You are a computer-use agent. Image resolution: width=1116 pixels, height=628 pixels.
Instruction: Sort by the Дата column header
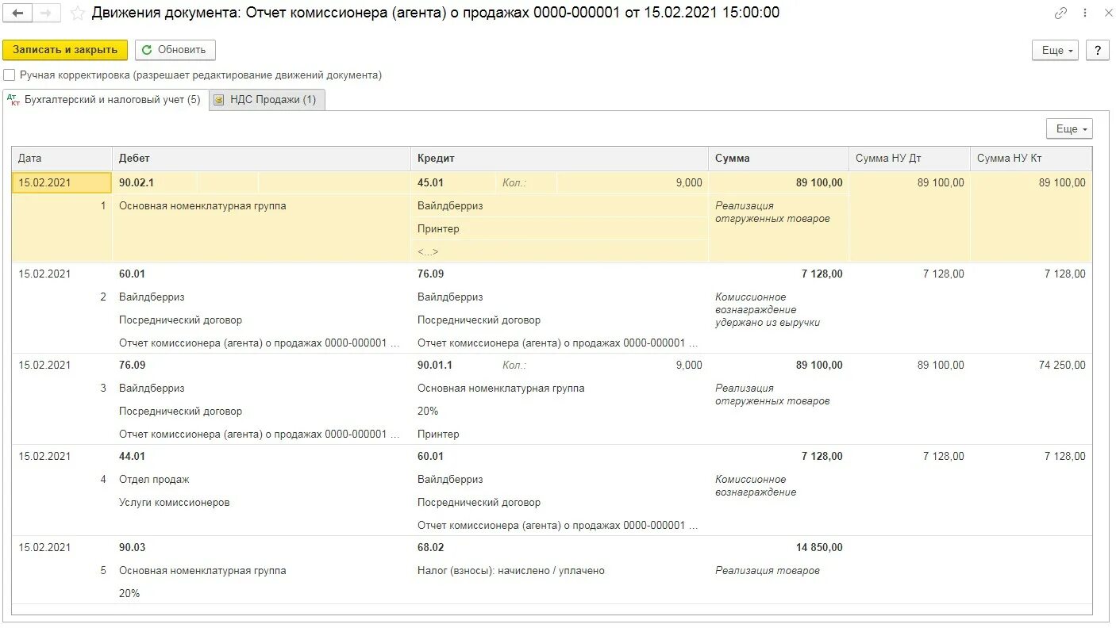point(62,158)
